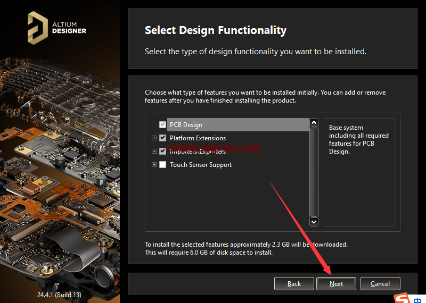
Task: Proceed with the Next button
Action: [x=336, y=284]
